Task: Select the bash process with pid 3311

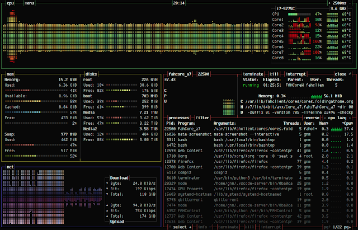Action: (x=258, y=139)
